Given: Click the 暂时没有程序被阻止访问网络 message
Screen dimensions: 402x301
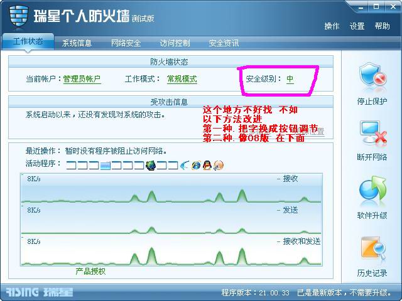Looking at the screenshot, I should (x=116, y=151).
